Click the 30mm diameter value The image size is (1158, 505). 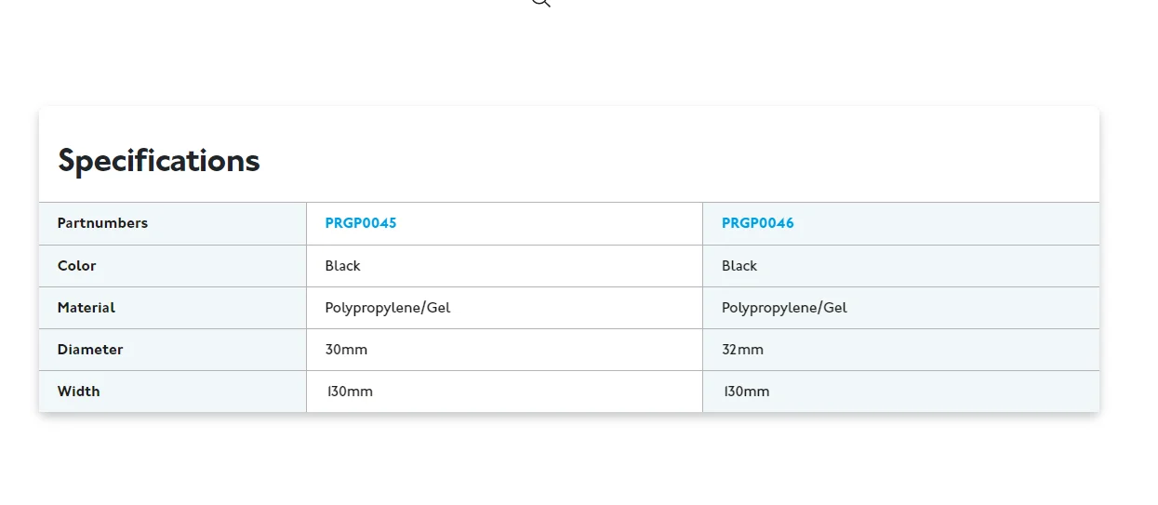(x=346, y=350)
